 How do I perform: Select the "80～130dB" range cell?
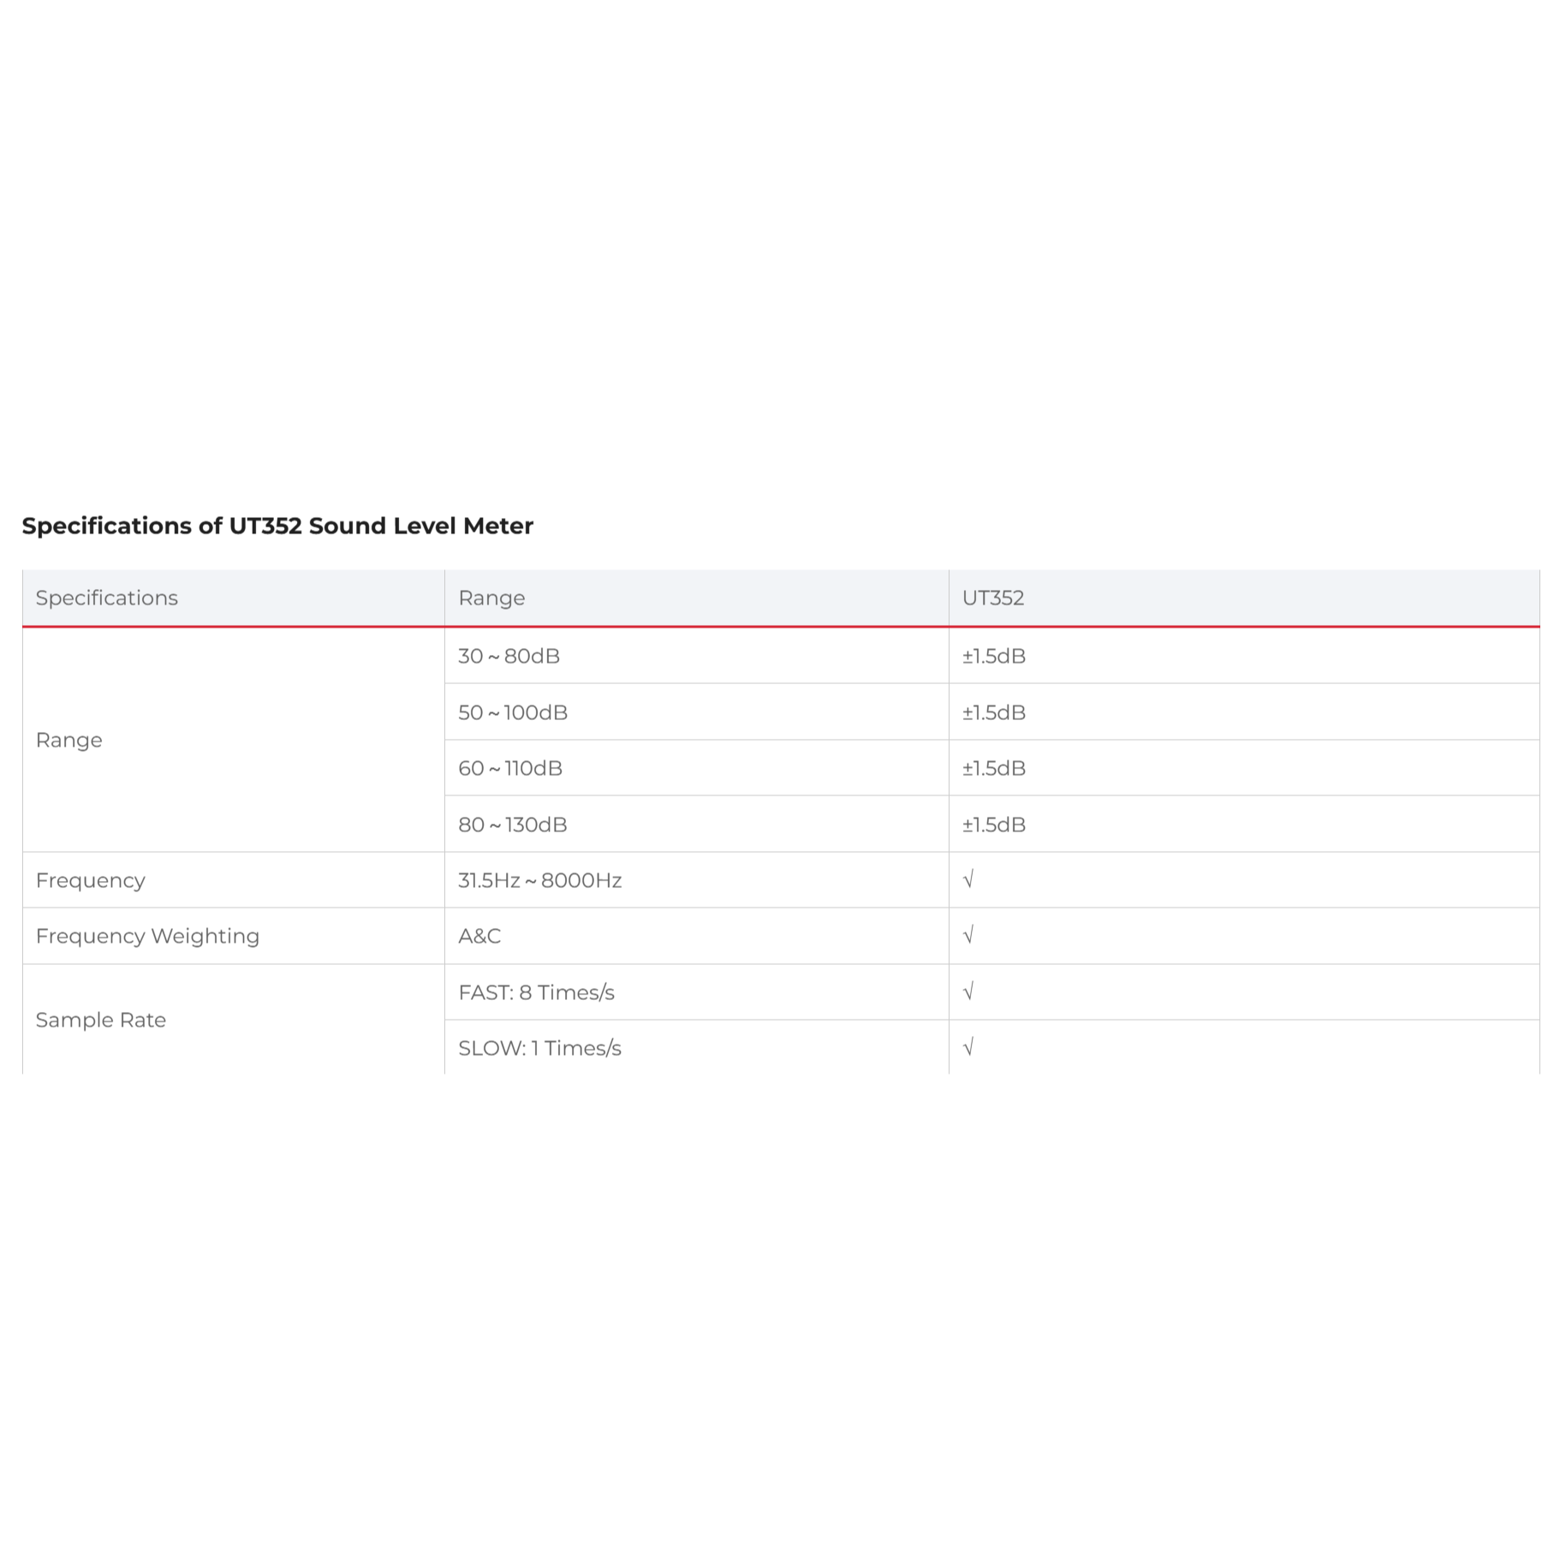(513, 825)
